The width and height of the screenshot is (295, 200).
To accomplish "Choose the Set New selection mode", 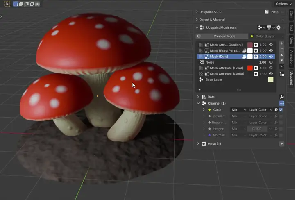I will 16,4.
